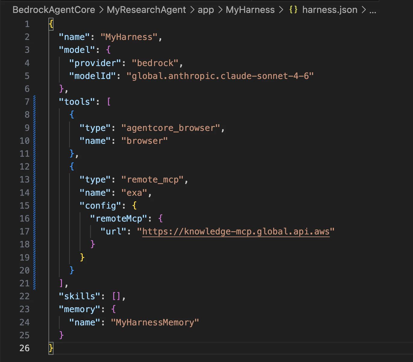Click the "MyHarness" name value
This screenshot has height=362, width=413.
coord(129,37)
